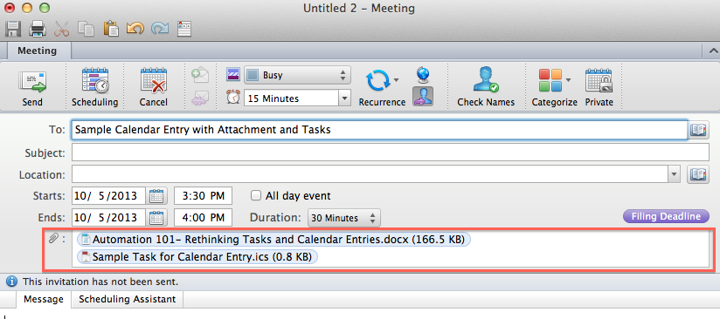Viewport: 720px width, 319px height.
Task: Click the time zone globe icon
Action: click(422, 74)
